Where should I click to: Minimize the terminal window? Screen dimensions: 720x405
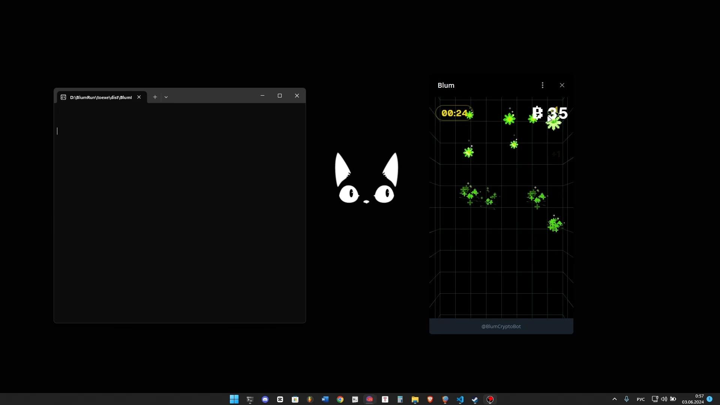click(x=262, y=96)
